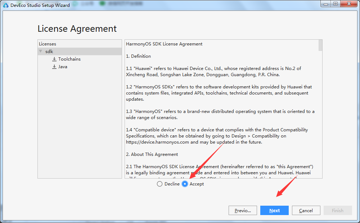The width and height of the screenshot is (360, 223).
Task: Click the https://device.harmonyos.com URL text
Action: 158,142
